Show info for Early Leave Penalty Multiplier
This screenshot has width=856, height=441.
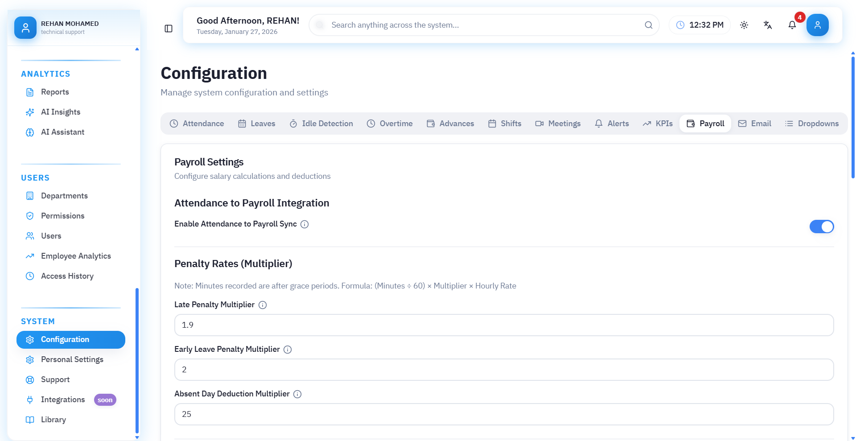[288, 350]
